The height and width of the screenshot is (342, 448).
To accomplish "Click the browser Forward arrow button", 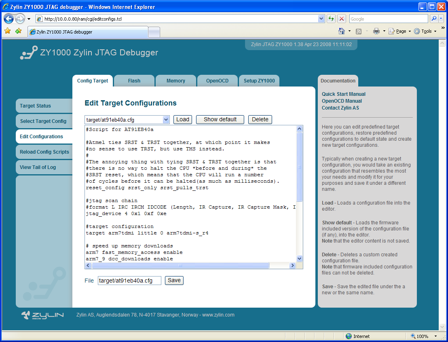I will [x=20, y=19].
